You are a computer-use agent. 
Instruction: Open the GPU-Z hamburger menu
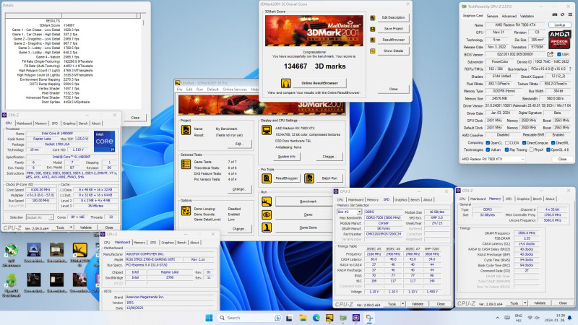click(x=570, y=14)
